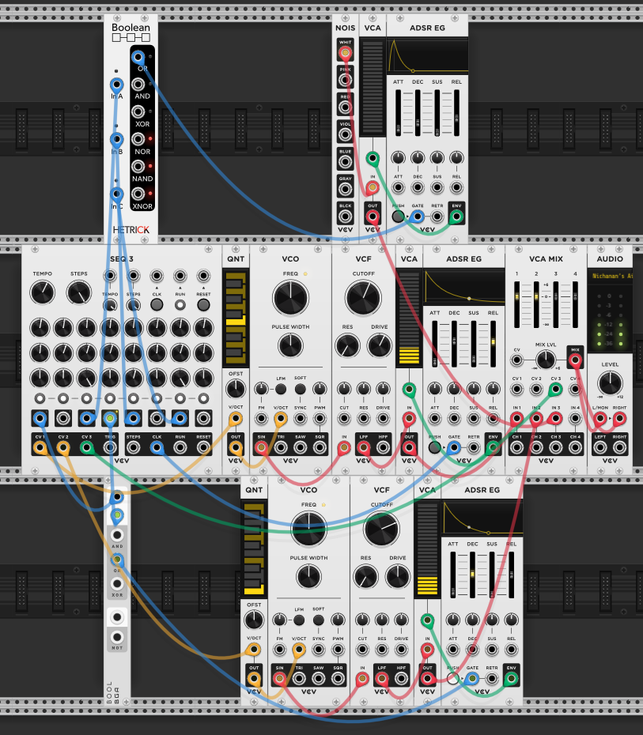The width and height of the screenshot is (643, 735).
Task: Click the large SEQ 3 TEMPO knob
Action: [x=42, y=292]
